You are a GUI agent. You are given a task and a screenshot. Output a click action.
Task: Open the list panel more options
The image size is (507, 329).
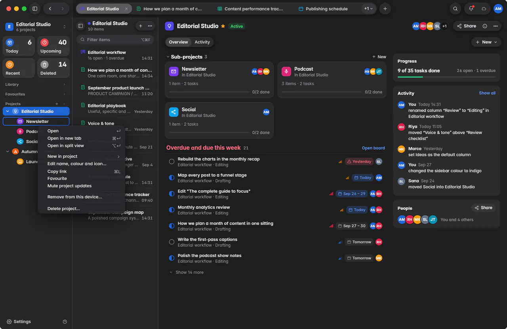[x=150, y=26]
